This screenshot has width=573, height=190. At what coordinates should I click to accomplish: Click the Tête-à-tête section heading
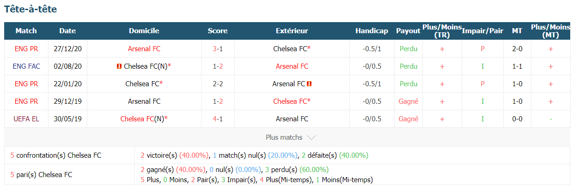coord(30,9)
